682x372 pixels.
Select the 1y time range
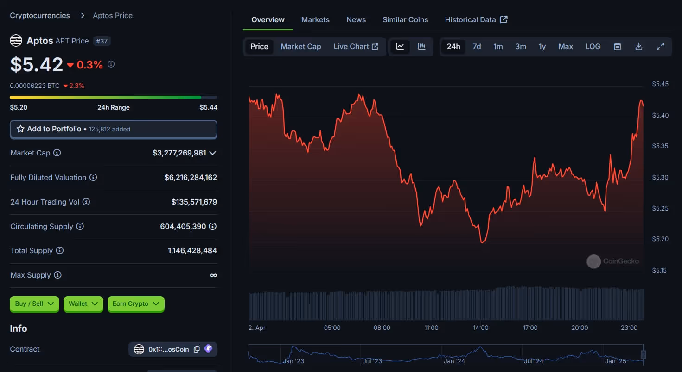[542, 46]
